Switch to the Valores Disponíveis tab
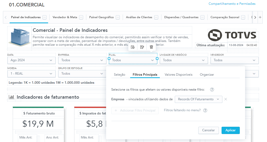Image resolution: width=267 pixels, height=142 pixels. (x=178, y=75)
